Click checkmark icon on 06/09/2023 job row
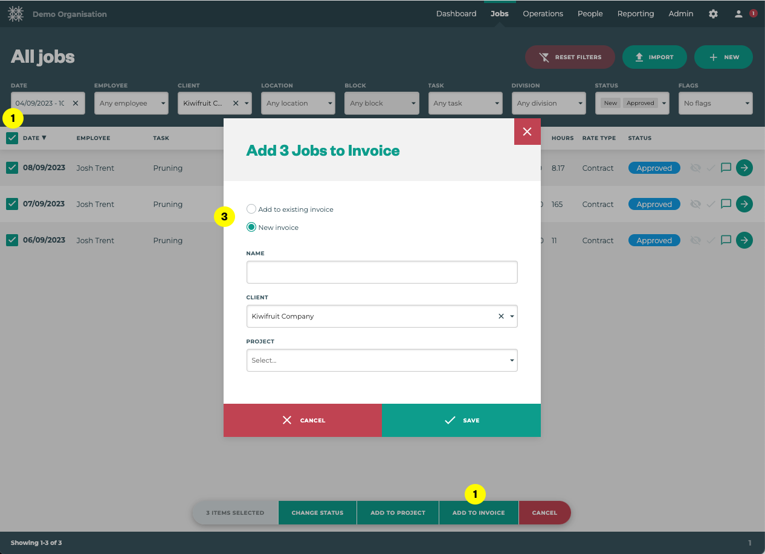 pos(711,240)
